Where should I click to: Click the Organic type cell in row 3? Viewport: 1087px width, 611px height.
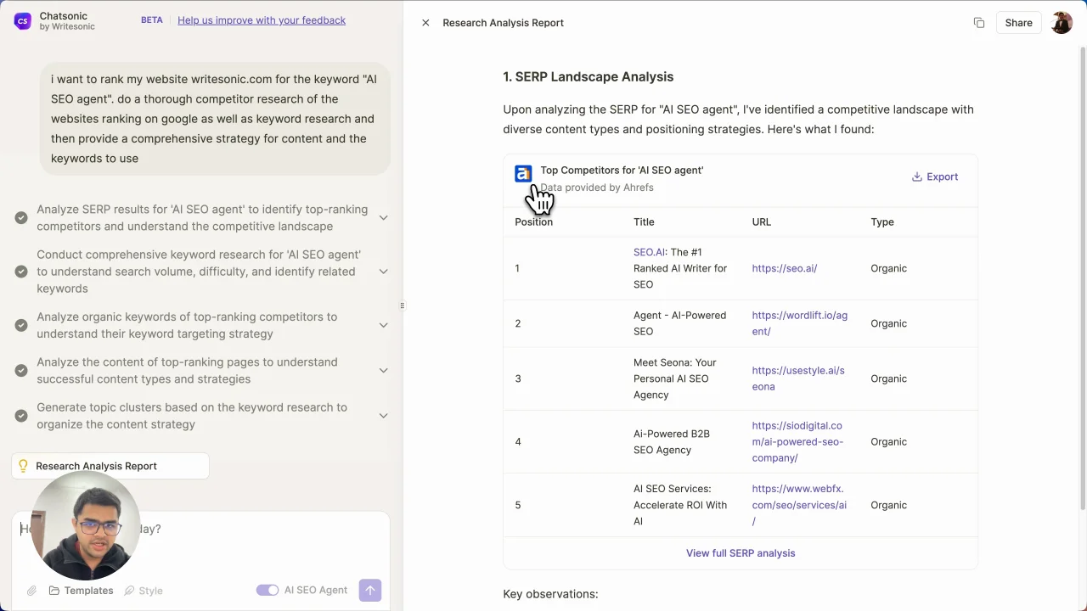pos(889,378)
